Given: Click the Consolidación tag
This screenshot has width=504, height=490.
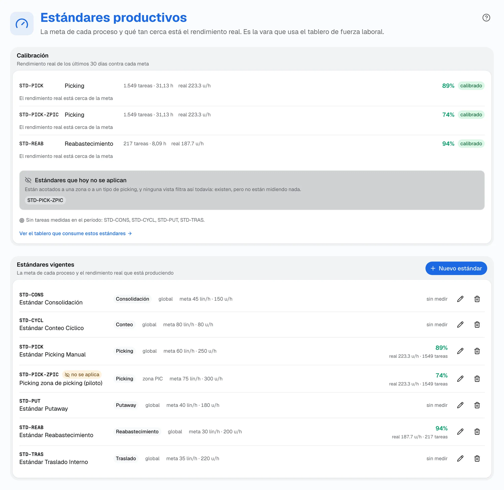Looking at the screenshot, I should (x=132, y=299).
